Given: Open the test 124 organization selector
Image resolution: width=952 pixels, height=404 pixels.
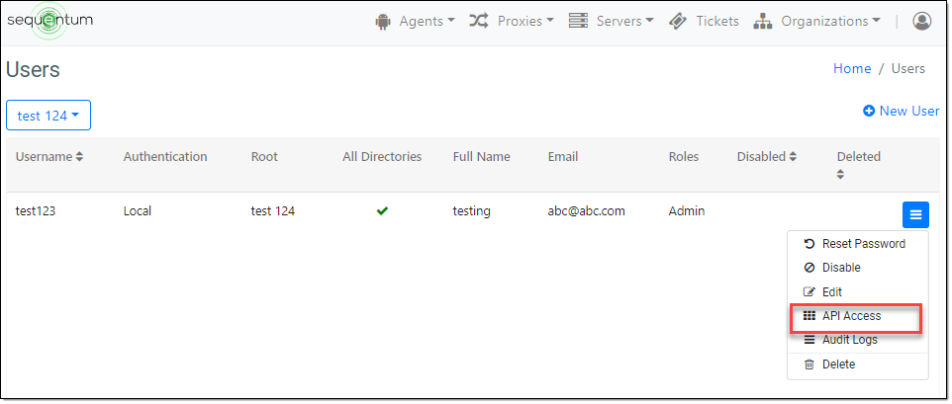Looking at the screenshot, I should tap(48, 116).
